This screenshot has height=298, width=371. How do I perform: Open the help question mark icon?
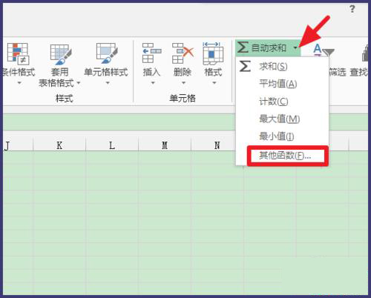pyautogui.click(x=352, y=9)
